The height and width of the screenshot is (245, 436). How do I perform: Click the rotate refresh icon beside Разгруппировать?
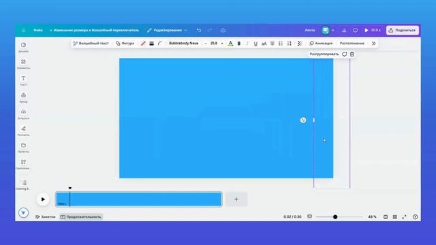[344, 54]
